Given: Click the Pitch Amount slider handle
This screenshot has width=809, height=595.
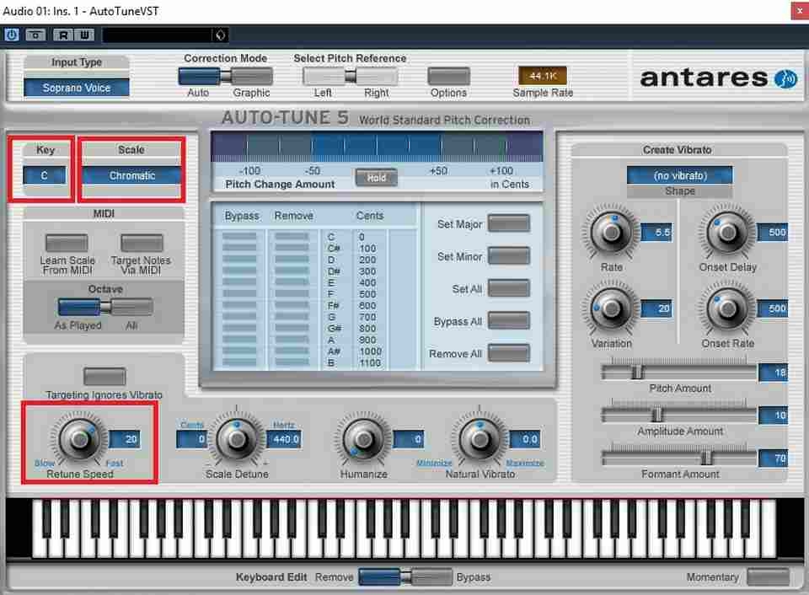Looking at the screenshot, I should 637,372.
